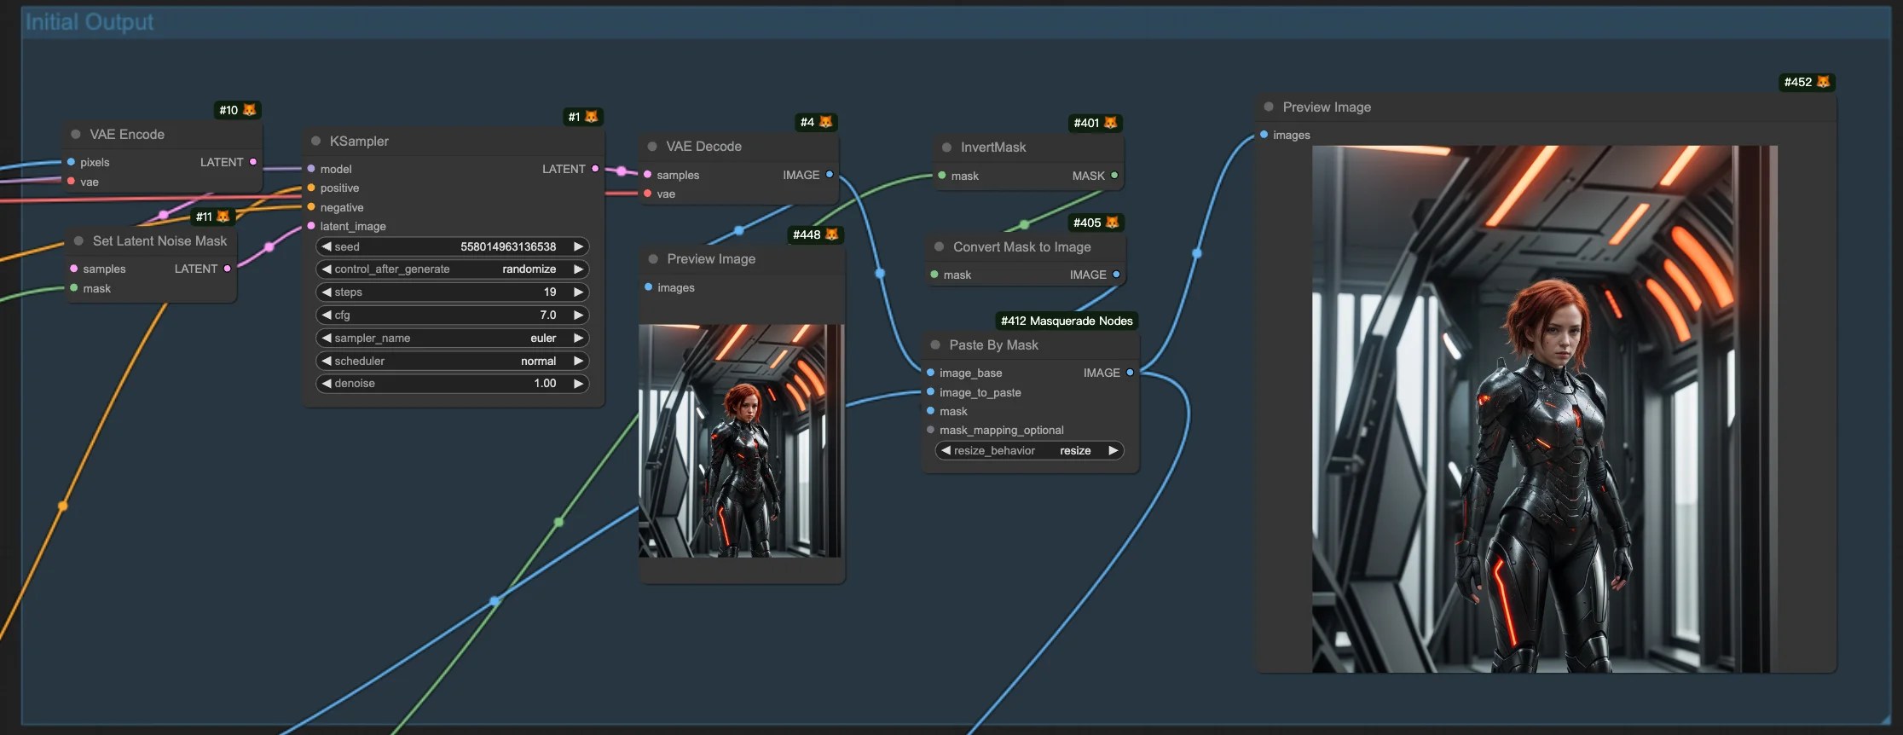Select the Initial Output group title
The width and height of the screenshot is (1903, 735).
pos(90,22)
